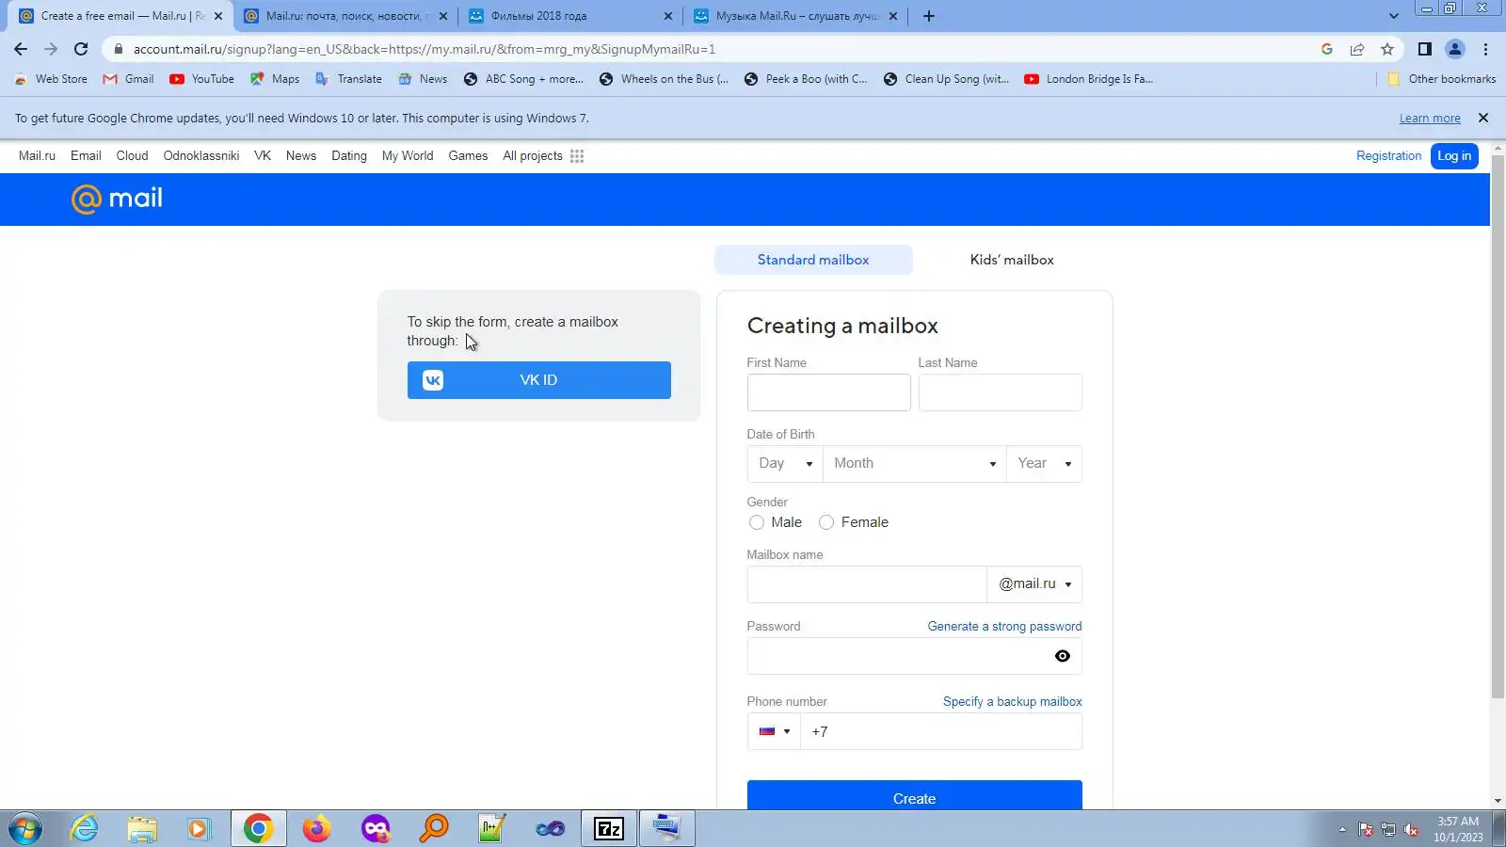Select the Male gender option
This screenshot has width=1506, height=847.
pyautogui.click(x=757, y=522)
